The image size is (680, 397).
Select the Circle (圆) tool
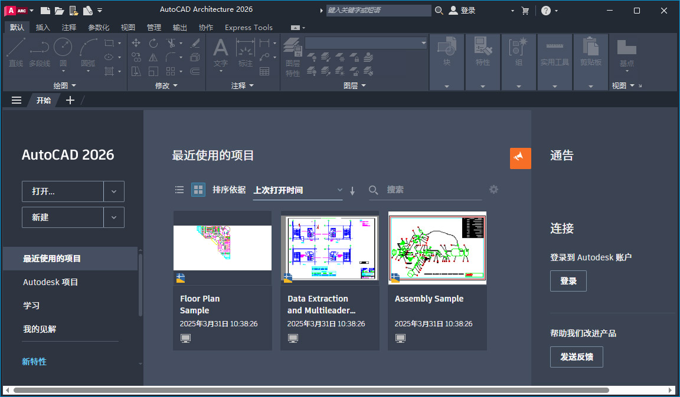click(63, 46)
